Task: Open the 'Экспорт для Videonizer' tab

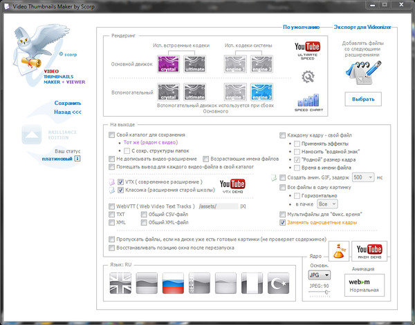Action: click(363, 27)
